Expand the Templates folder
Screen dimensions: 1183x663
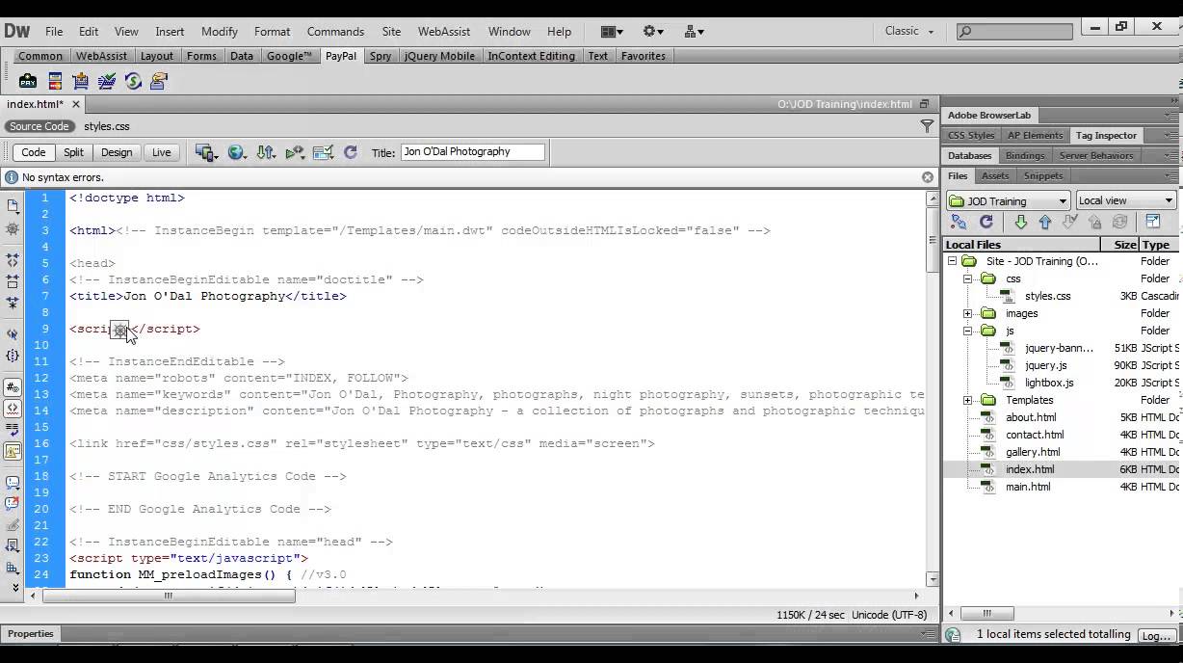point(968,400)
